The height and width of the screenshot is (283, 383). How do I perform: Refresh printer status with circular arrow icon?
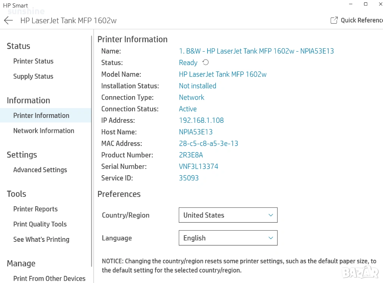point(205,63)
